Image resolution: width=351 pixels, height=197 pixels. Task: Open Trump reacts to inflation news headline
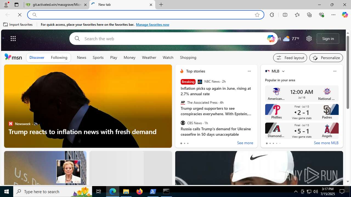point(82,132)
